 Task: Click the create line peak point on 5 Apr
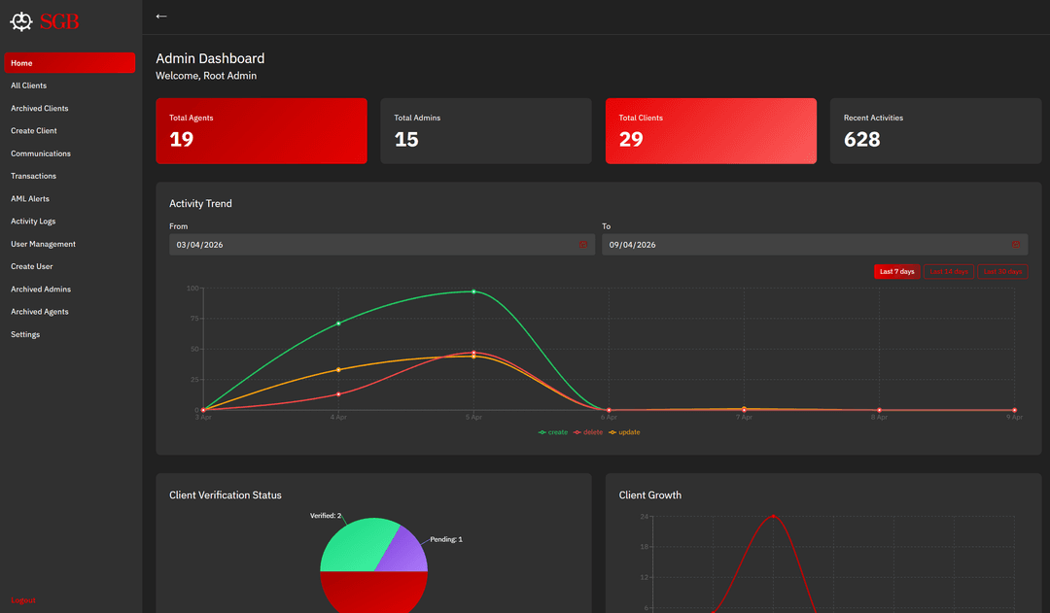click(x=473, y=291)
